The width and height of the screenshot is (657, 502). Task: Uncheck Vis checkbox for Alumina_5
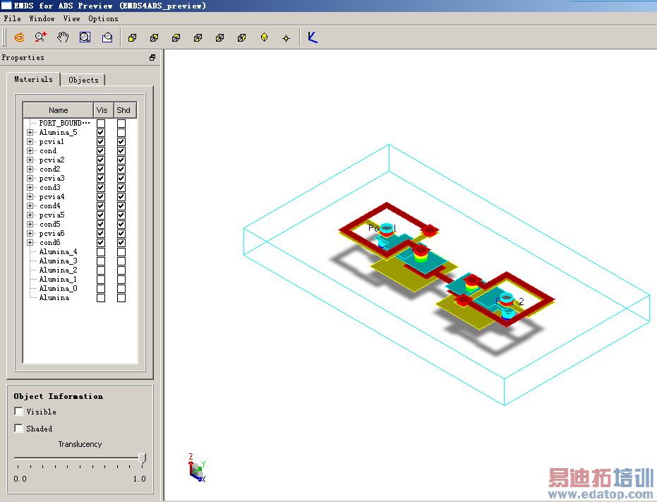(101, 133)
